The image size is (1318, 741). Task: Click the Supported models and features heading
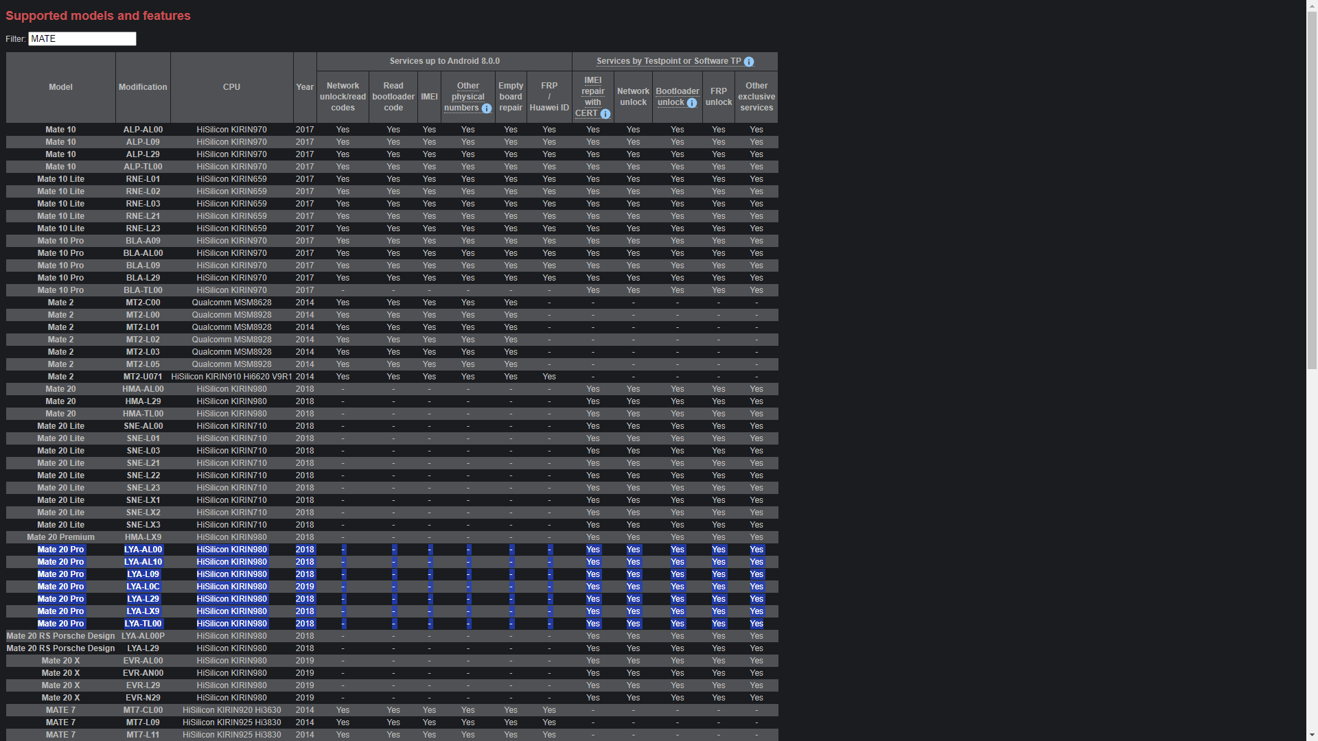click(97, 15)
